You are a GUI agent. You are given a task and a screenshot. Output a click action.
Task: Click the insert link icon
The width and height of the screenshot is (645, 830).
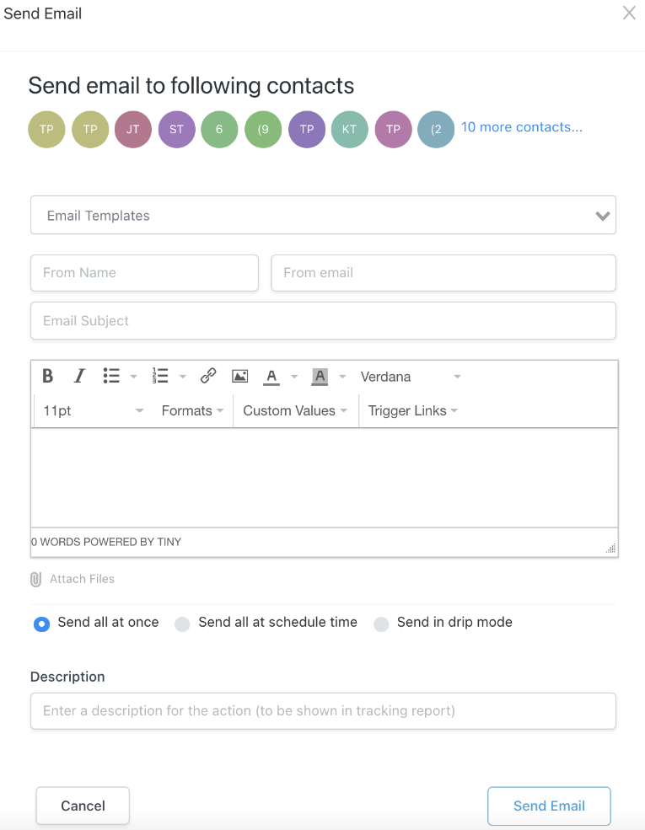208,376
